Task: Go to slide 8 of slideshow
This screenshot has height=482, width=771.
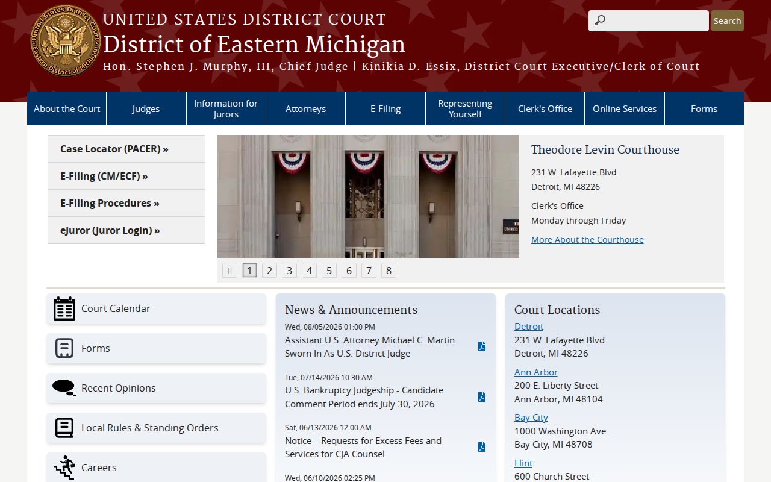Action: (389, 271)
